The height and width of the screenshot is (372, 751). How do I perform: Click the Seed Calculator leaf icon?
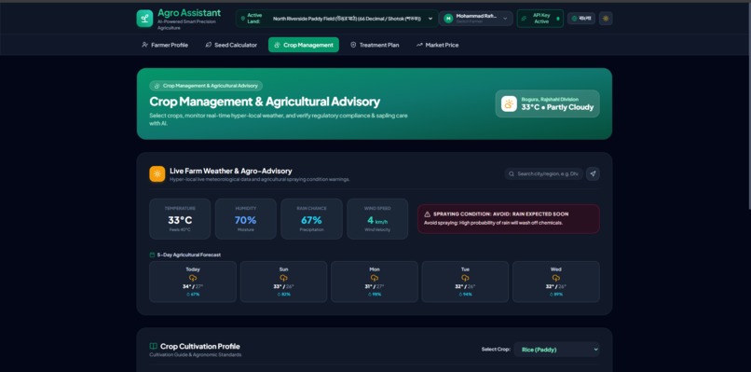pyautogui.click(x=209, y=45)
